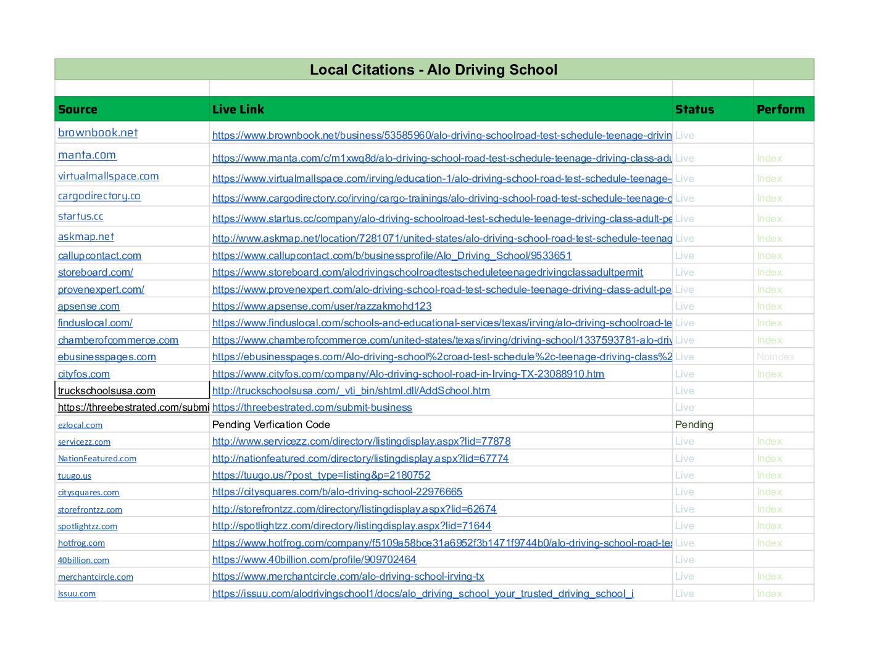
Task: Follow the hotfrog.com source link
Action: coord(81,543)
